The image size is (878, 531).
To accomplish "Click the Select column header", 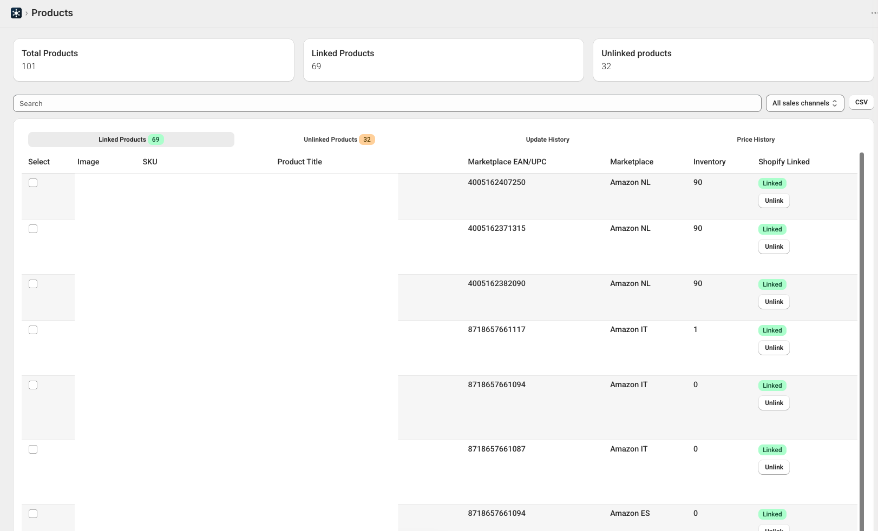I will tap(39, 162).
